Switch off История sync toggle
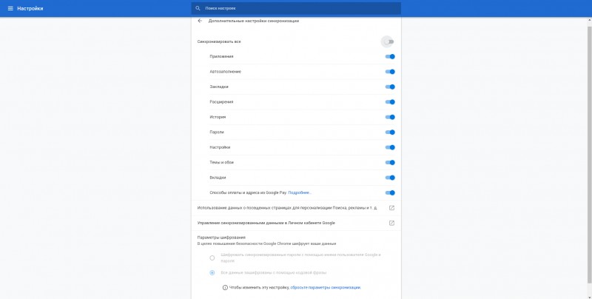Image resolution: width=592 pixels, height=299 pixels. (x=390, y=117)
